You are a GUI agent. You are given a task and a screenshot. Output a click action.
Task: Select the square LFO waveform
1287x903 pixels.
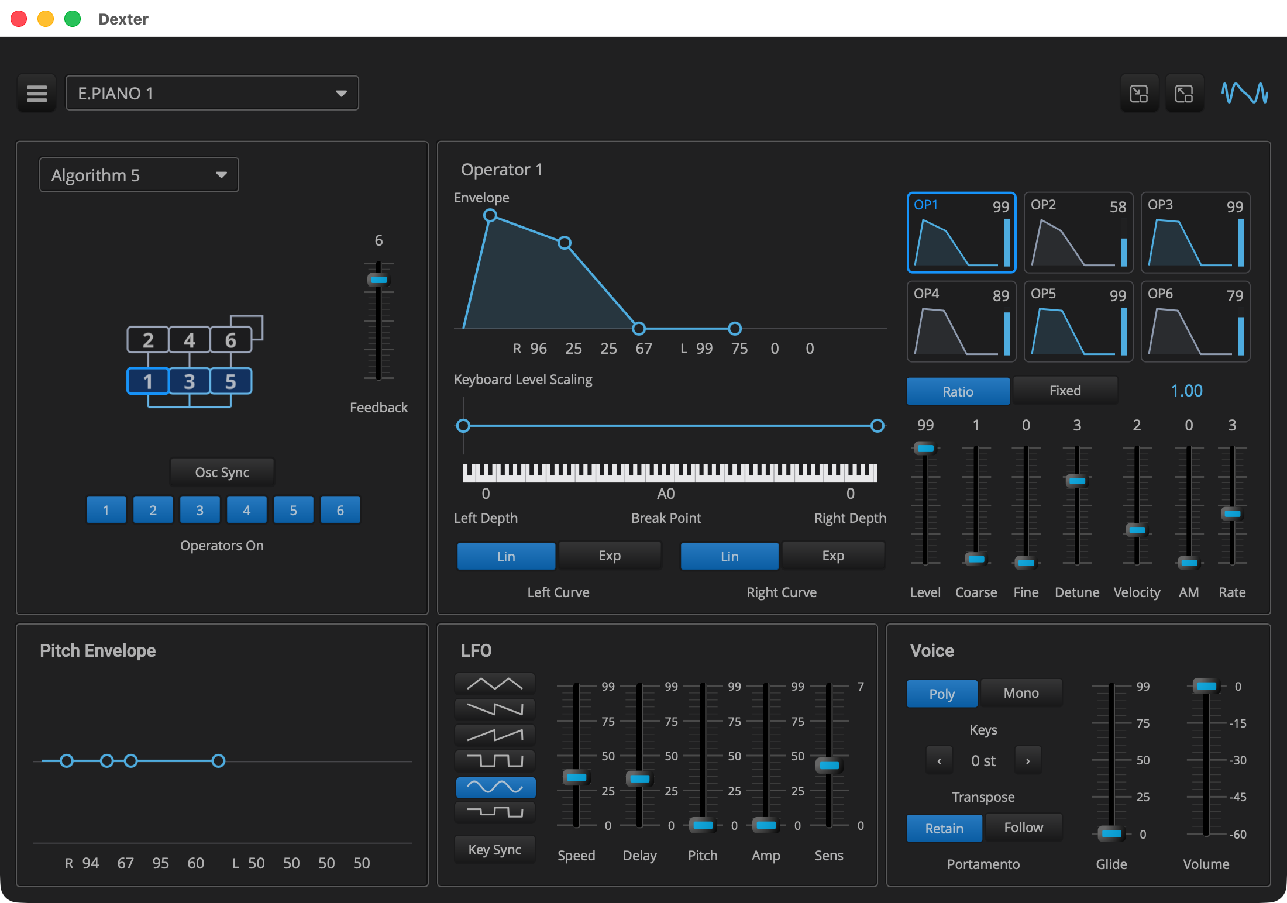pyautogui.click(x=495, y=761)
